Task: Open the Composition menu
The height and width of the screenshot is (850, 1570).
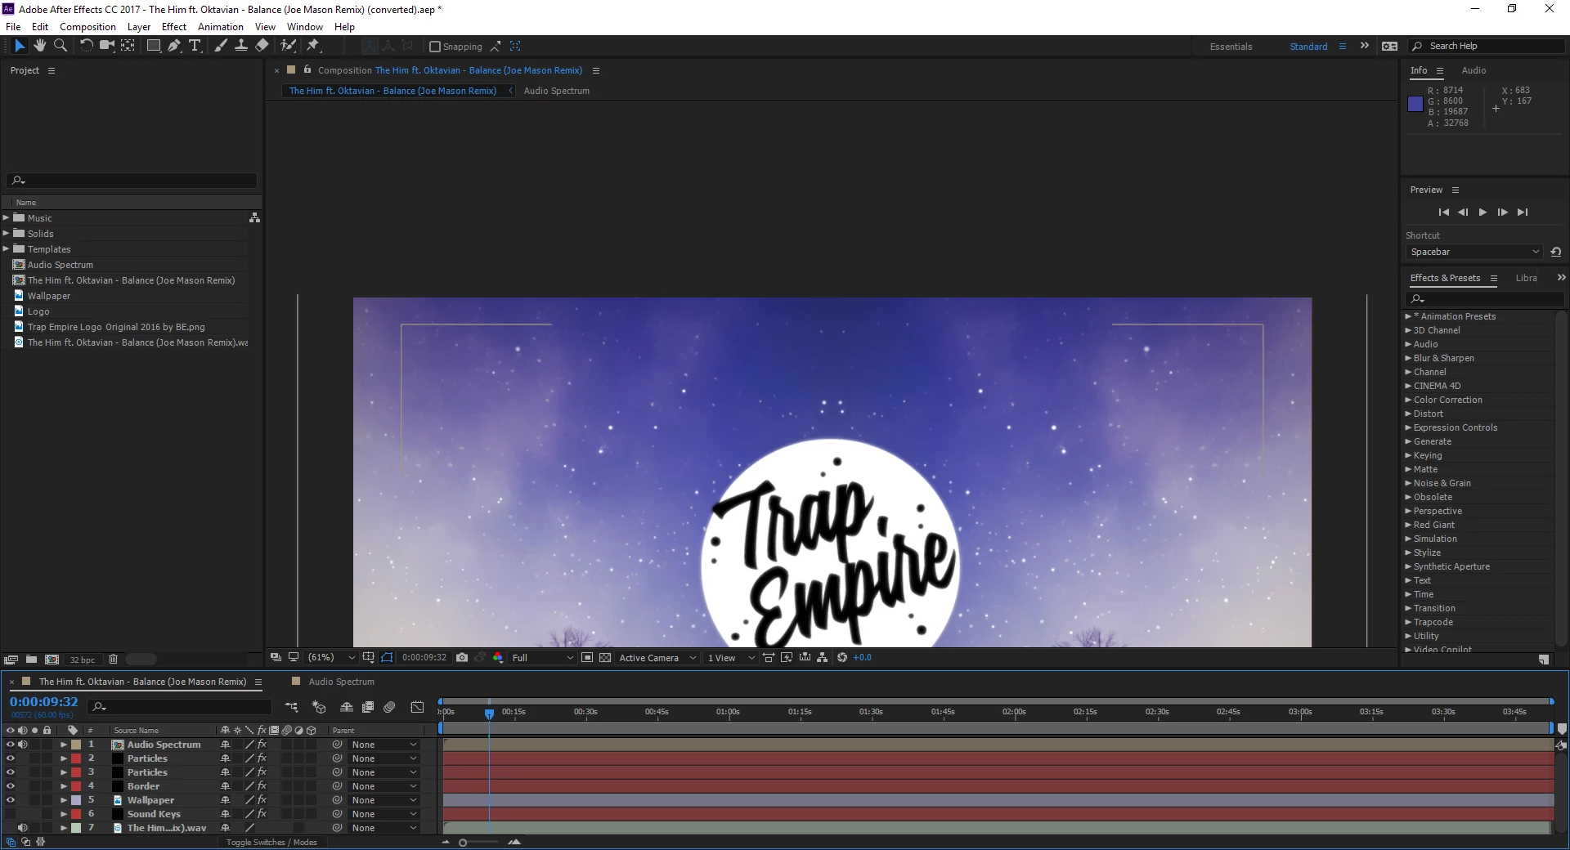Action: [x=87, y=27]
